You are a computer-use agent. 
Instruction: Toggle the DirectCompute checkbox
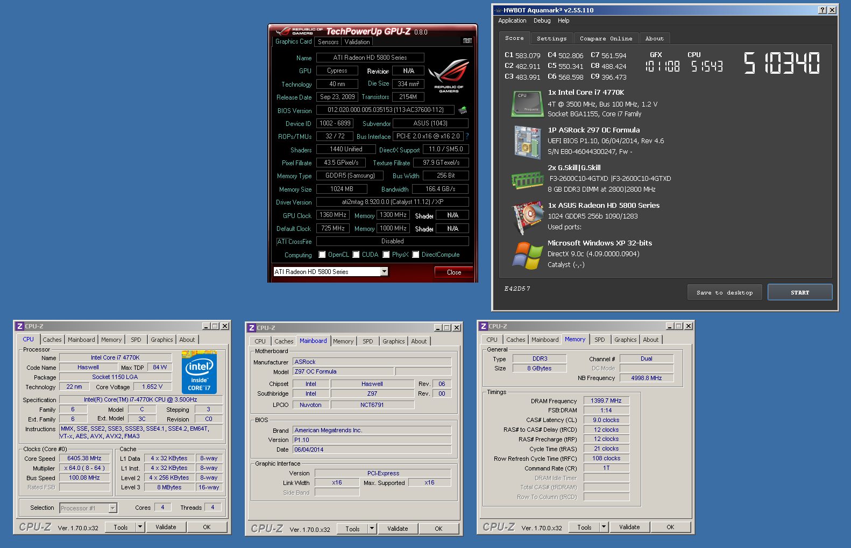pos(415,255)
